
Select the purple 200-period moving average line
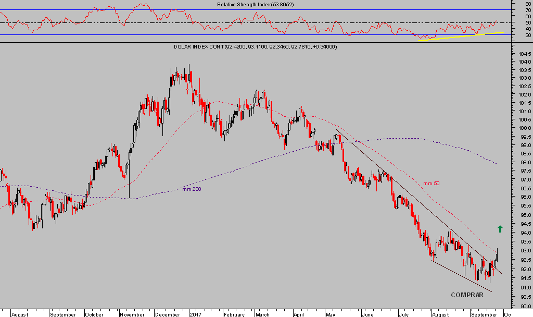click(260, 162)
